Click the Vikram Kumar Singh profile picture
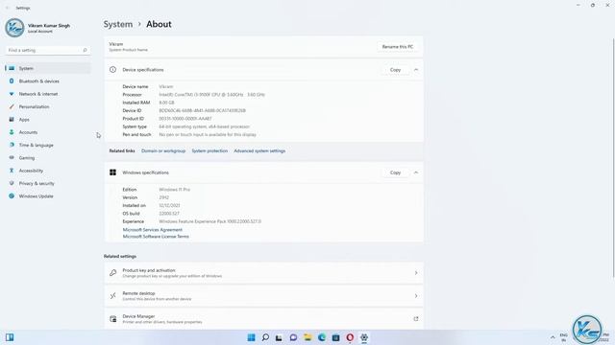Screen dimensions: 615x345 click(x=14, y=28)
